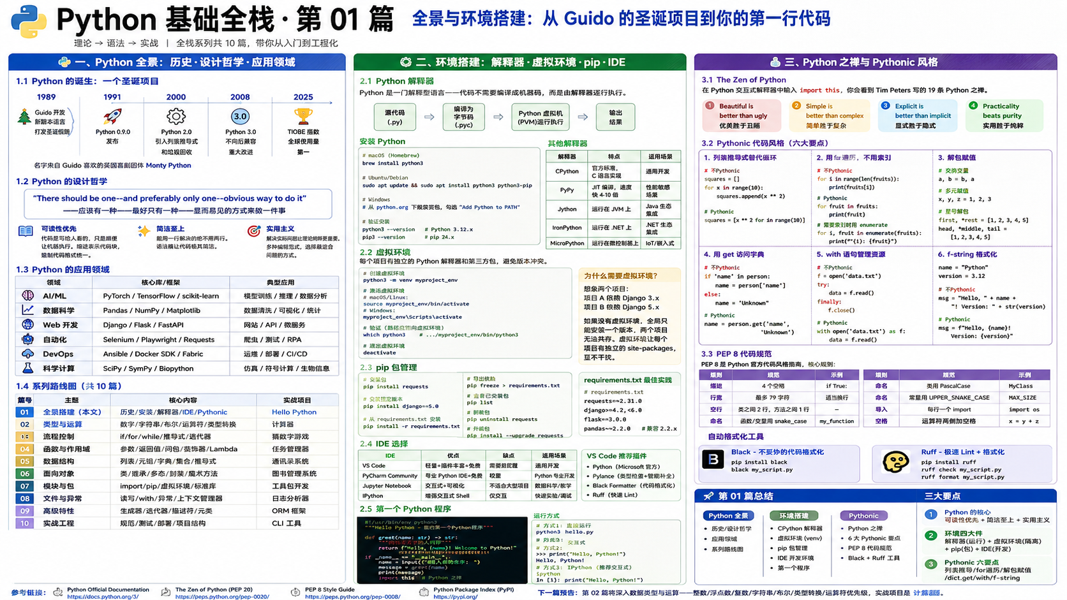Click the 3.3 PEP 8 代码规范 heading
Screen dimensions: 1067x600
[736, 354]
